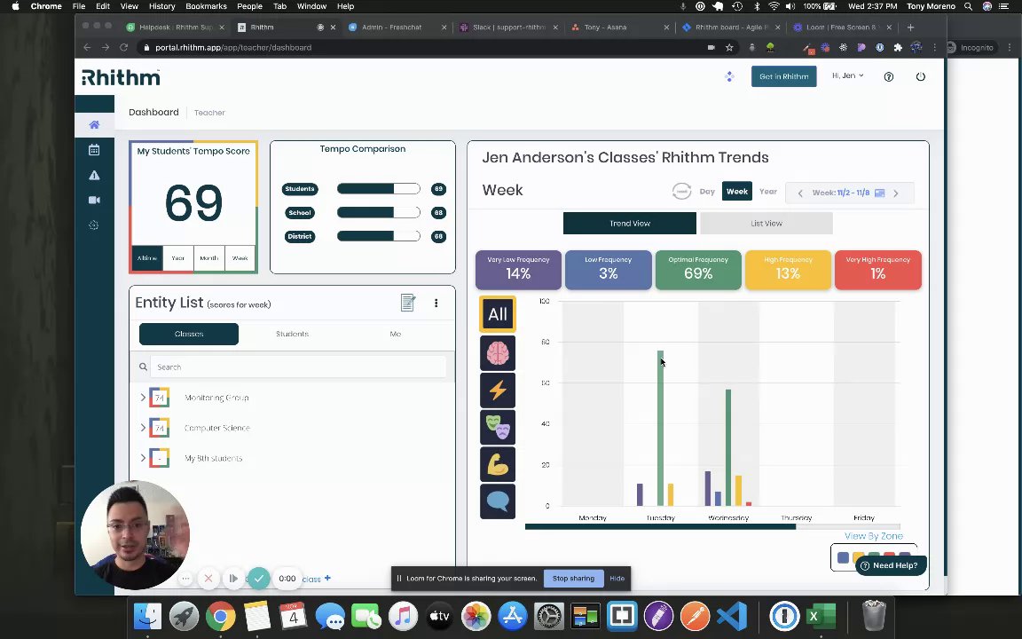Viewport: 1022px width, 639px height.
Task: Open the Bookmarks menu in menu bar
Action: [206, 6]
